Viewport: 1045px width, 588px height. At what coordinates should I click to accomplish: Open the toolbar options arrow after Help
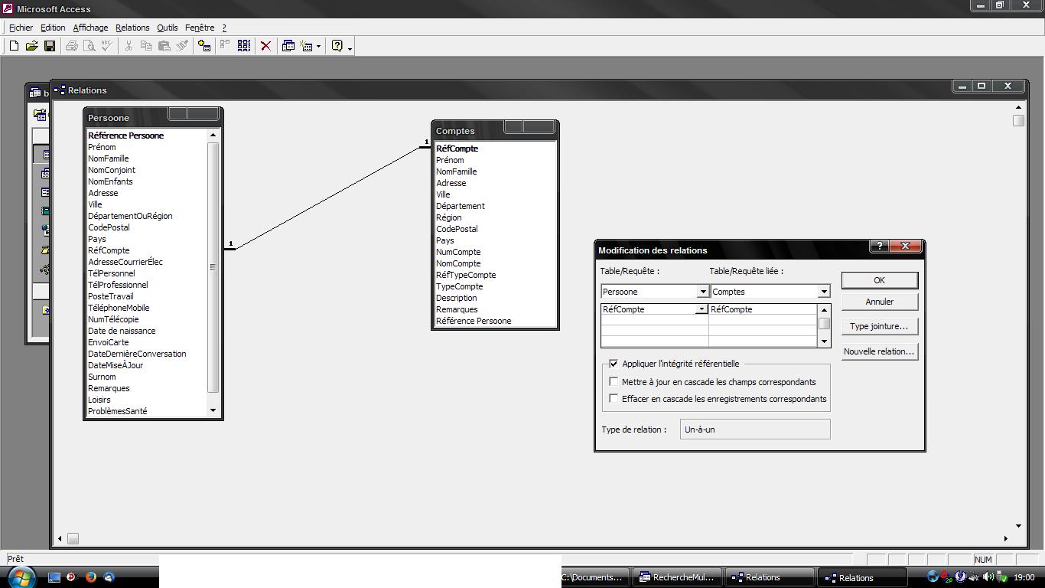pyautogui.click(x=350, y=47)
